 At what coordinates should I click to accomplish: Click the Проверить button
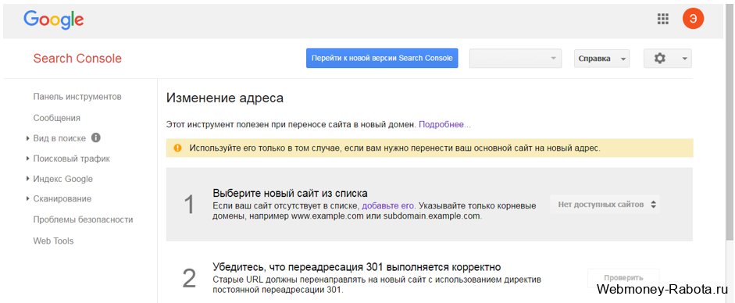tap(623, 278)
